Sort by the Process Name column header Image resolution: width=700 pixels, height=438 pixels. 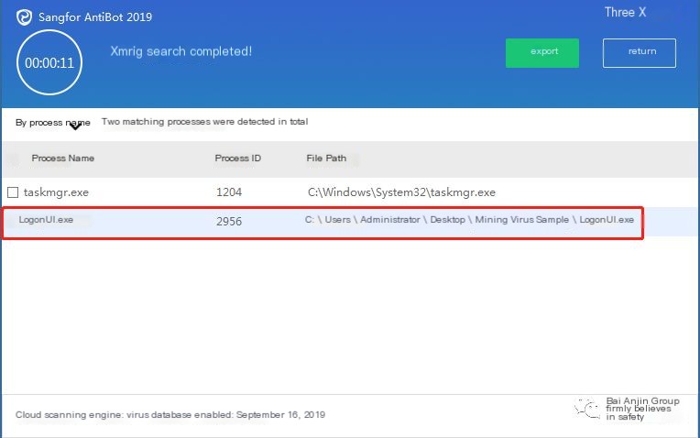coord(63,158)
